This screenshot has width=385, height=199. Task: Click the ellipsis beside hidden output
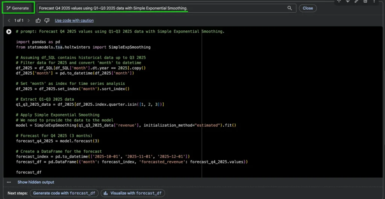coord(9,182)
